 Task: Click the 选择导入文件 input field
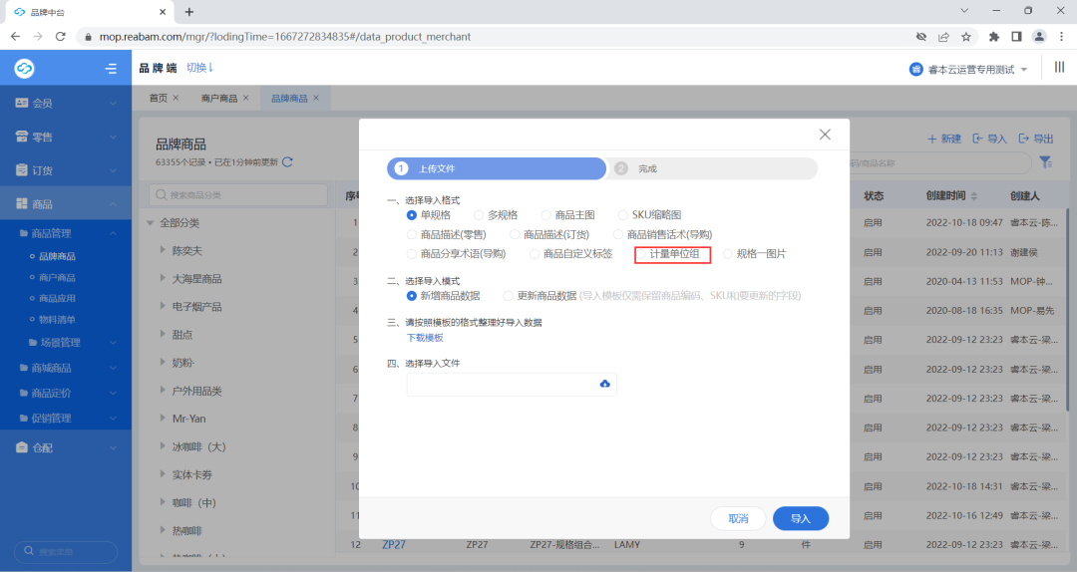(x=501, y=385)
